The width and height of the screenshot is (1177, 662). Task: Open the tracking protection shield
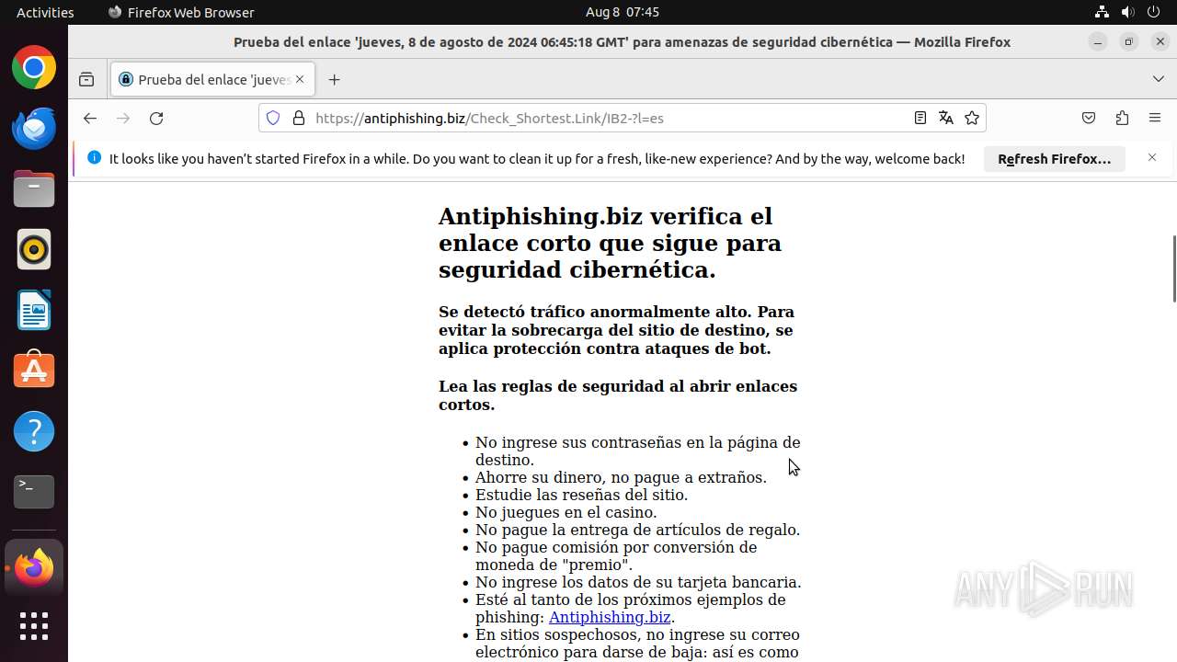272,118
